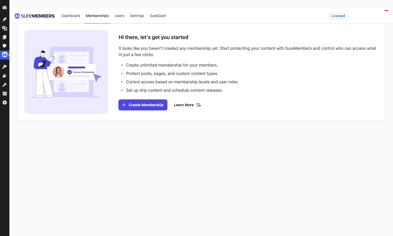Click the SureMembers logo in the header
The height and width of the screenshot is (236, 393).
point(35,16)
